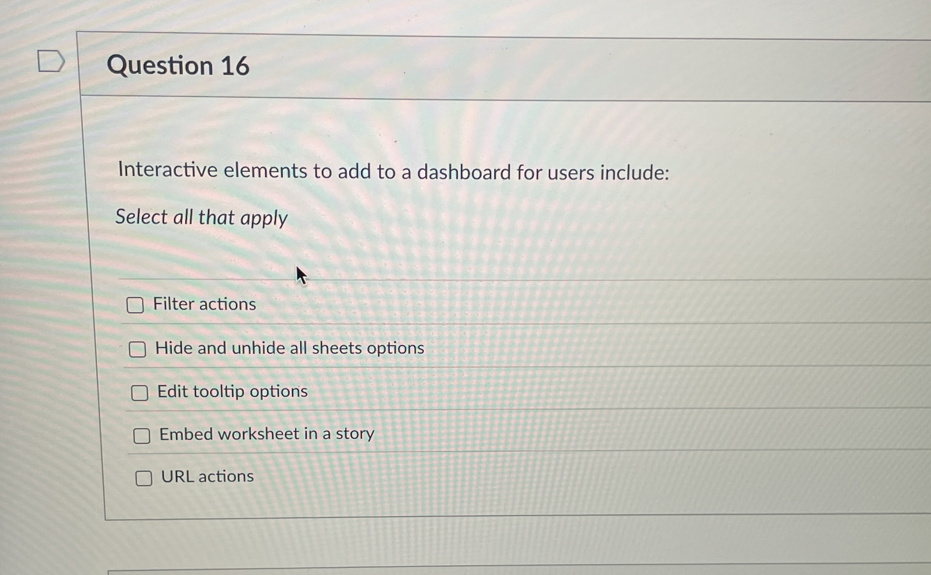Click the Select all that apply instruction text
Image resolution: width=931 pixels, height=575 pixels.
[202, 217]
